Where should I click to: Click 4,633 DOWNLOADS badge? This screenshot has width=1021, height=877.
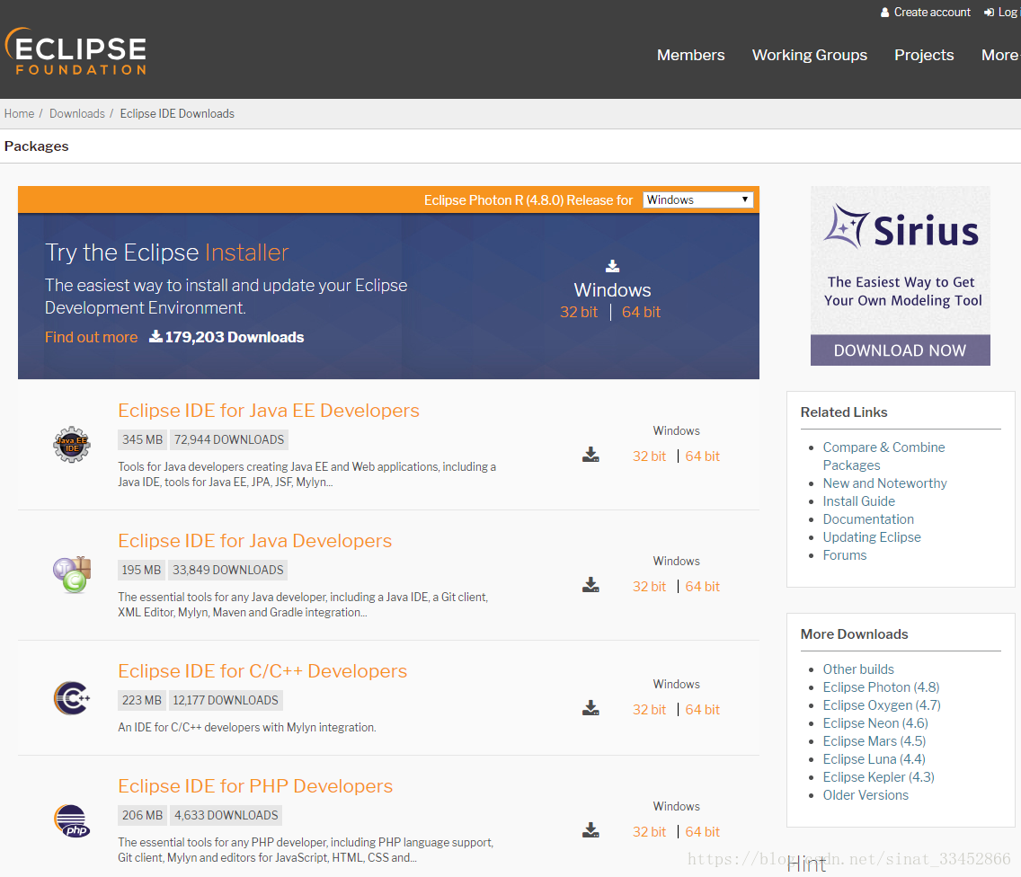226,815
